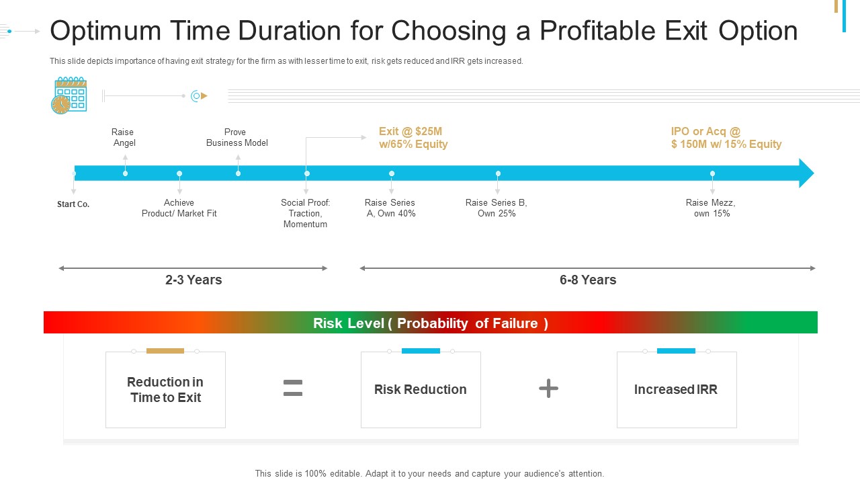Click the target arrow icon near calendar
This screenshot has width=860, height=484.
pyautogui.click(x=199, y=96)
